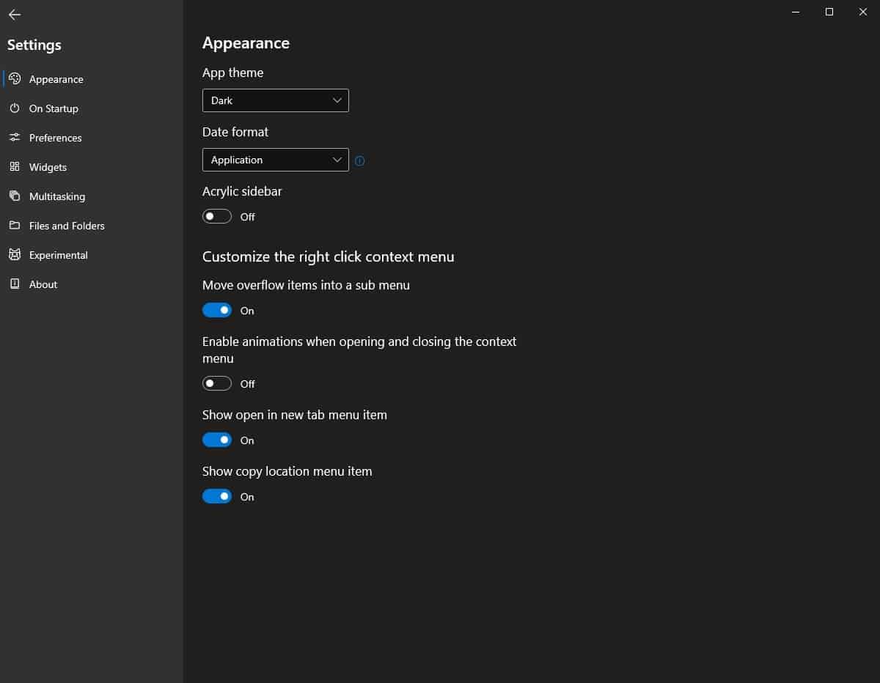The height and width of the screenshot is (683, 880).
Task: Click the On Startup power icon
Action: (x=15, y=108)
